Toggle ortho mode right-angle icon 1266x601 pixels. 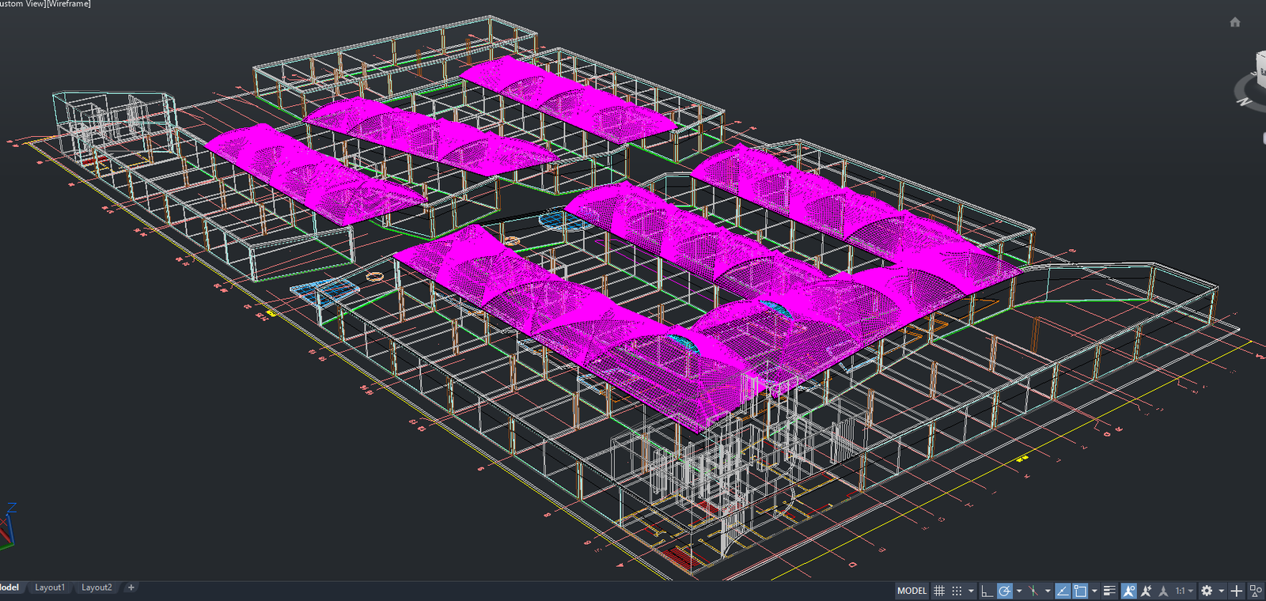[x=987, y=591]
